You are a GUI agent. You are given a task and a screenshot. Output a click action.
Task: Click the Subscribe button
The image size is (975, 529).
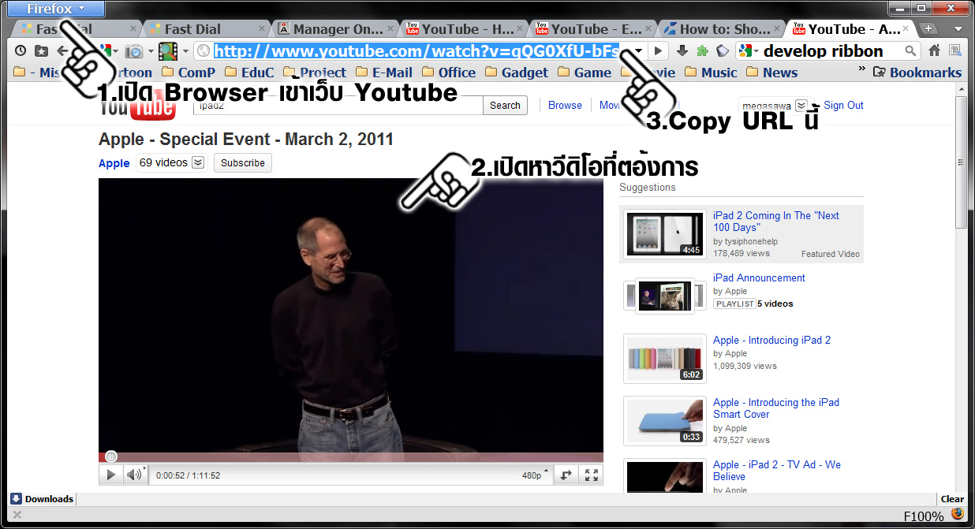tap(242, 163)
